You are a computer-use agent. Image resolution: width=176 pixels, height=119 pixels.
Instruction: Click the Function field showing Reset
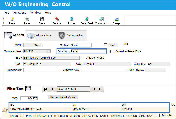[x=88, y=51]
